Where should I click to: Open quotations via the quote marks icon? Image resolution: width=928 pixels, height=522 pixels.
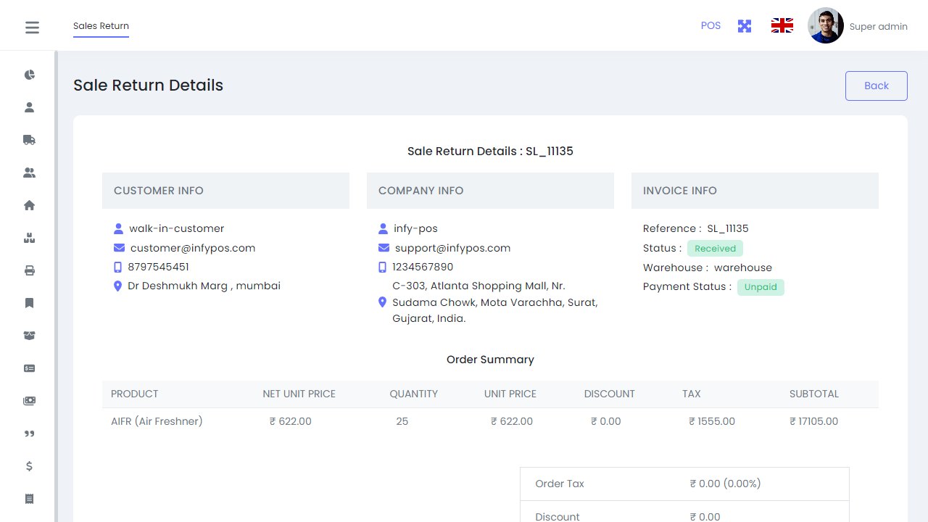[x=29, y=434]
